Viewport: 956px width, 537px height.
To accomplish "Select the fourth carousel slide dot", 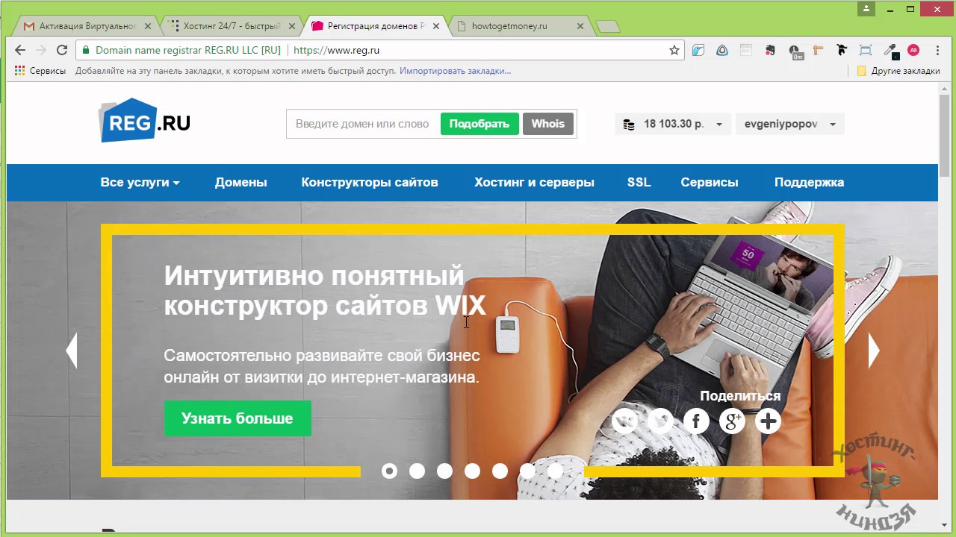I will tap(472, 471).
